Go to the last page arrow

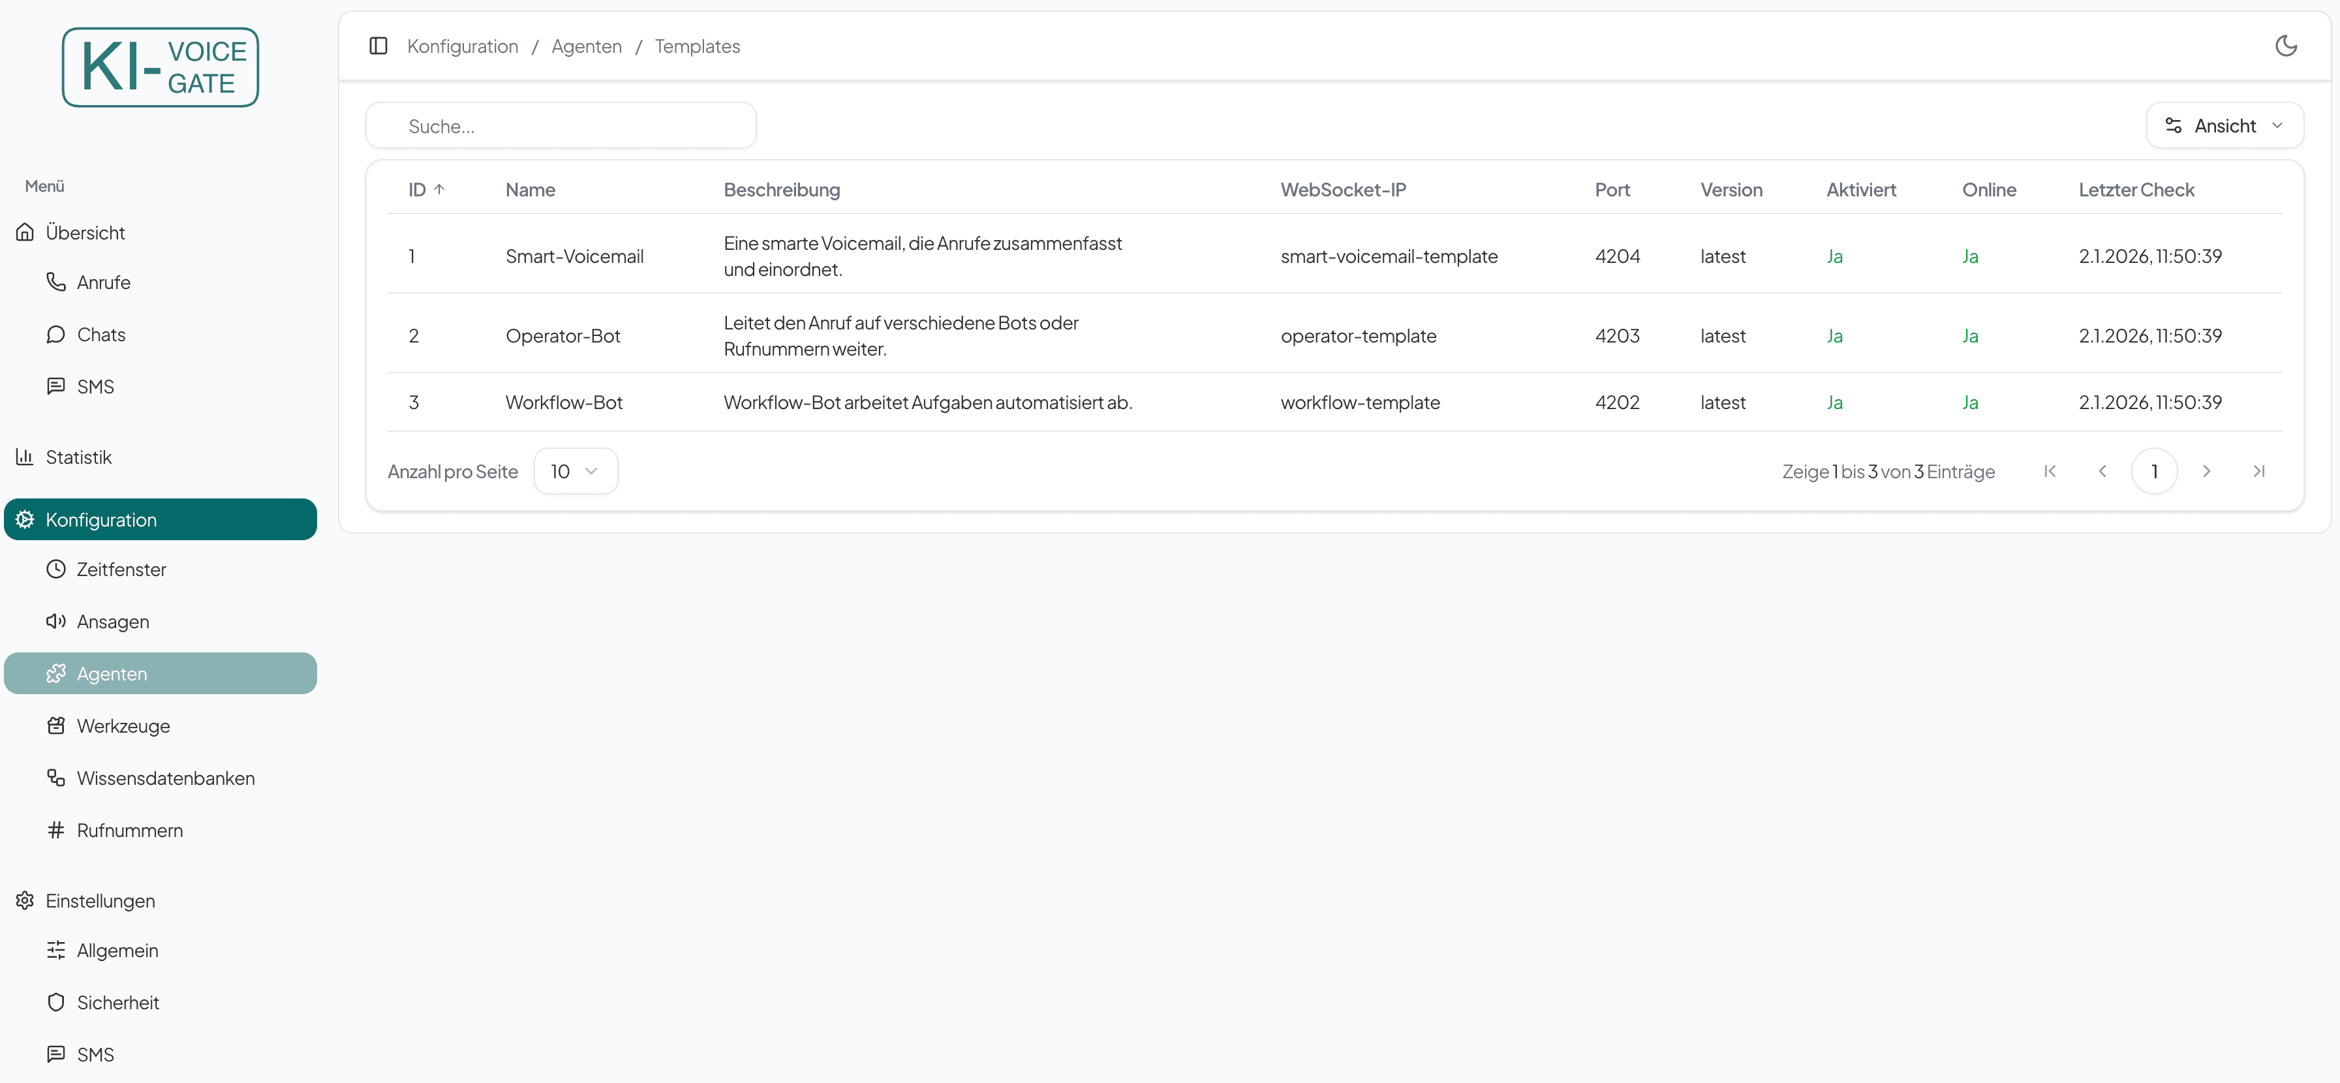coord(2258,470)
